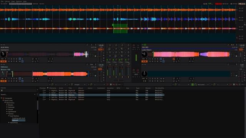Toggle the WAVEFORMS view button
The height and width of the screenshot is (138, 246).
point(13,4)
